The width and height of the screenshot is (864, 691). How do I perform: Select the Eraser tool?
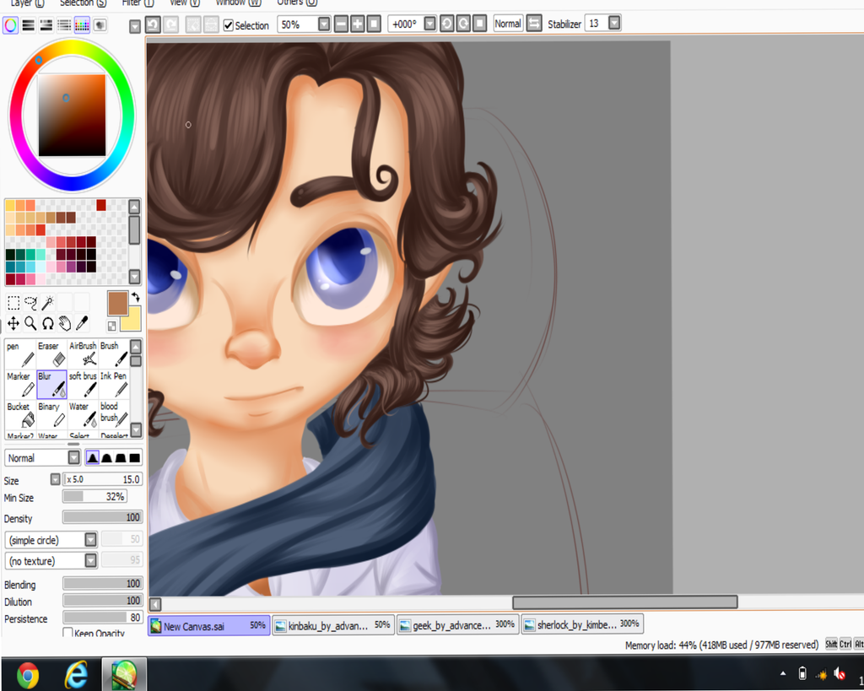(51, 354)
